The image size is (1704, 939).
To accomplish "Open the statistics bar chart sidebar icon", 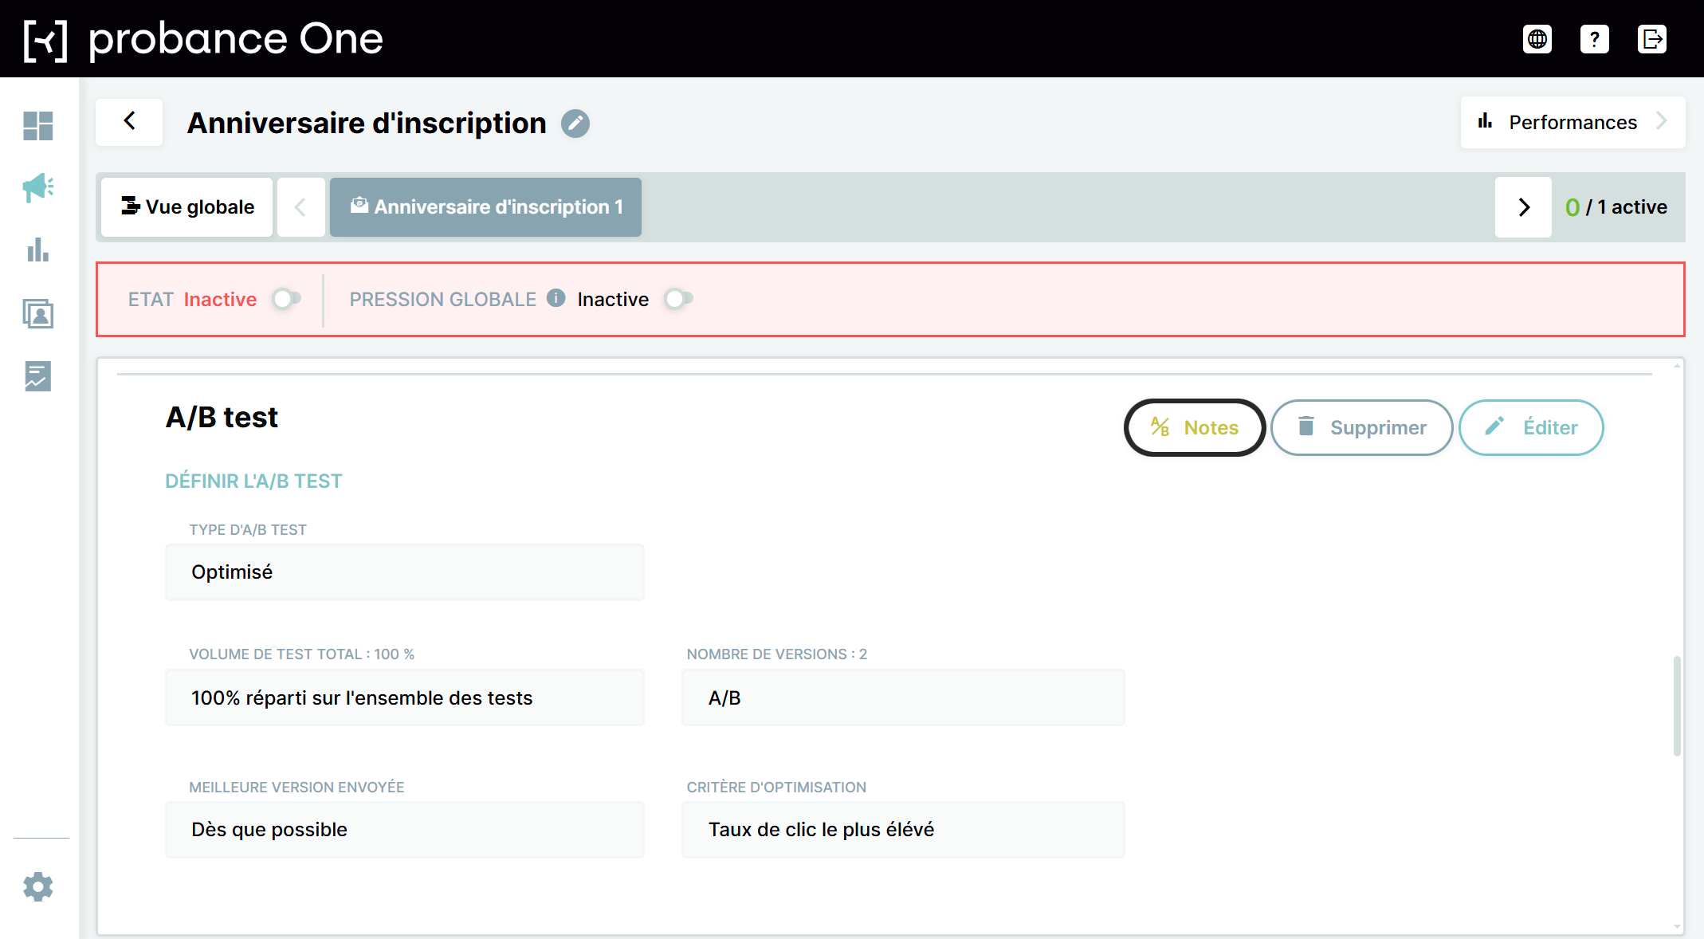I will click(x=37, y=250).
